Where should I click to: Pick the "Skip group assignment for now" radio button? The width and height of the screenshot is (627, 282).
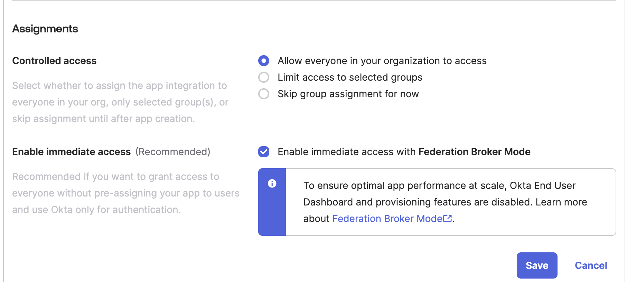click(264, 94)
